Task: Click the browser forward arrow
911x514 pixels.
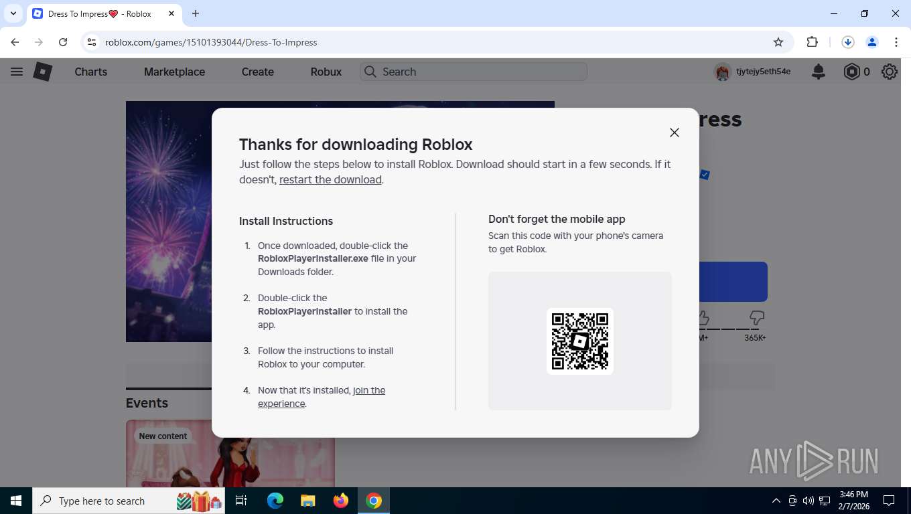Action: 39,42
